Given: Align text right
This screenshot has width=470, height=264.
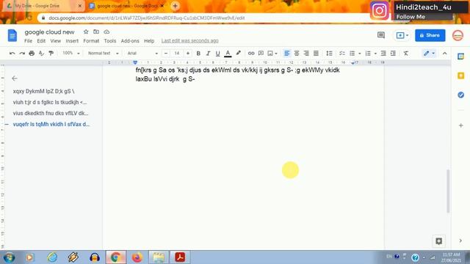Looking at the screenshot, I should [306, 54].
